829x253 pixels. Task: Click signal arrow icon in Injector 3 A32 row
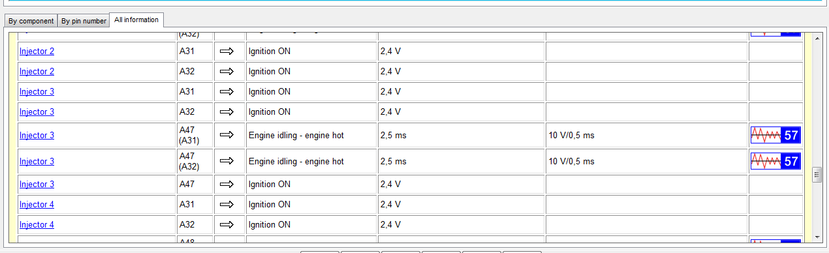pyautogui.click(x=227, y=112)
